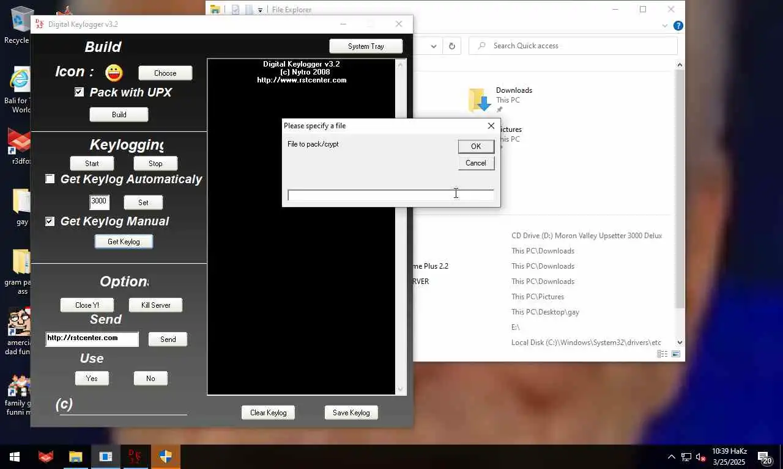Image resolution: width=783 pixels, height=469 pixels.
Task: Toggle the Get Keylog Manual checkbox
Action: 50,221
